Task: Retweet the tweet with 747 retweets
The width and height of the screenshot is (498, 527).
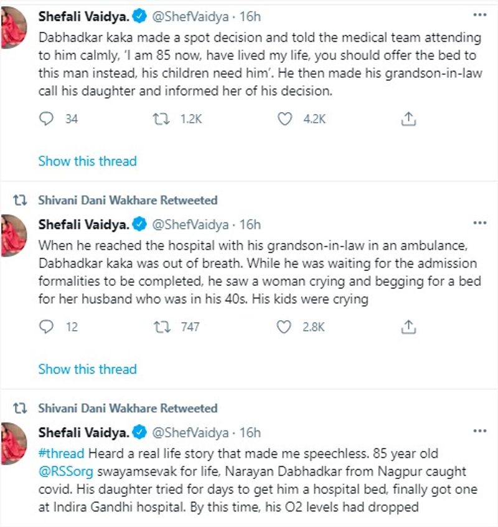Action: [x=161, y=326]
